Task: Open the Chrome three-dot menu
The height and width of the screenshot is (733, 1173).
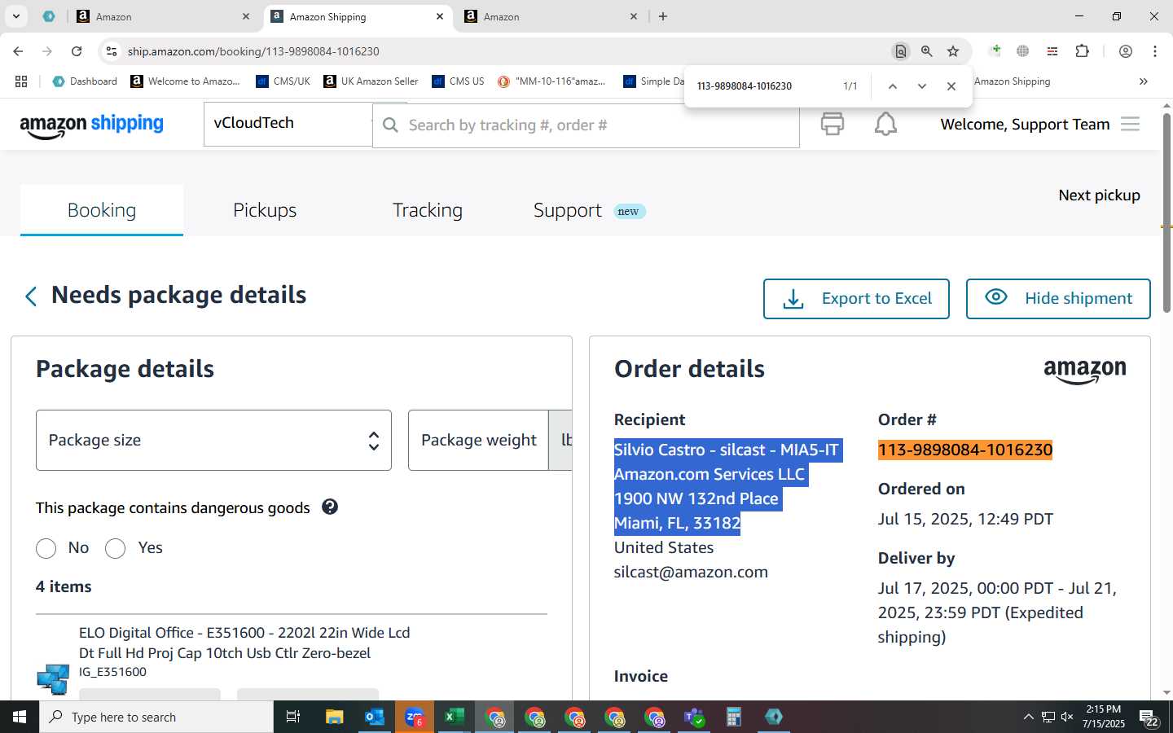Action: coord(1155,51)
